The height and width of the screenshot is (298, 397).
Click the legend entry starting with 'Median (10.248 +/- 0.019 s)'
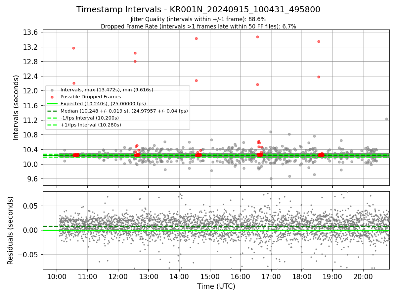tap(124, 111)
